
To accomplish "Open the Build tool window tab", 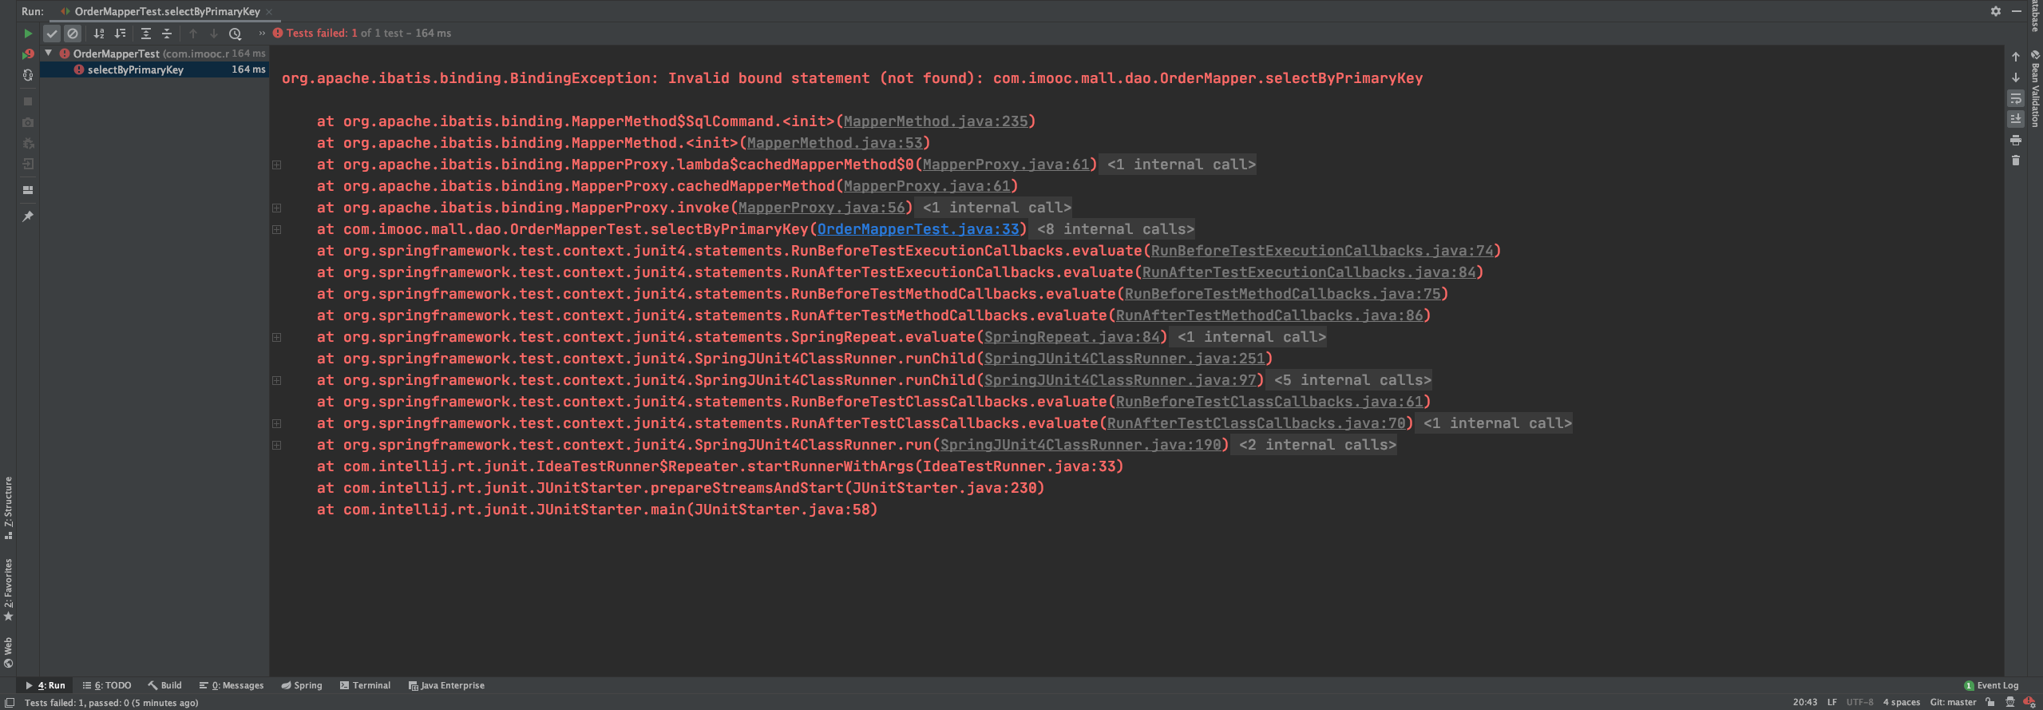I will (x=164, y=685).
